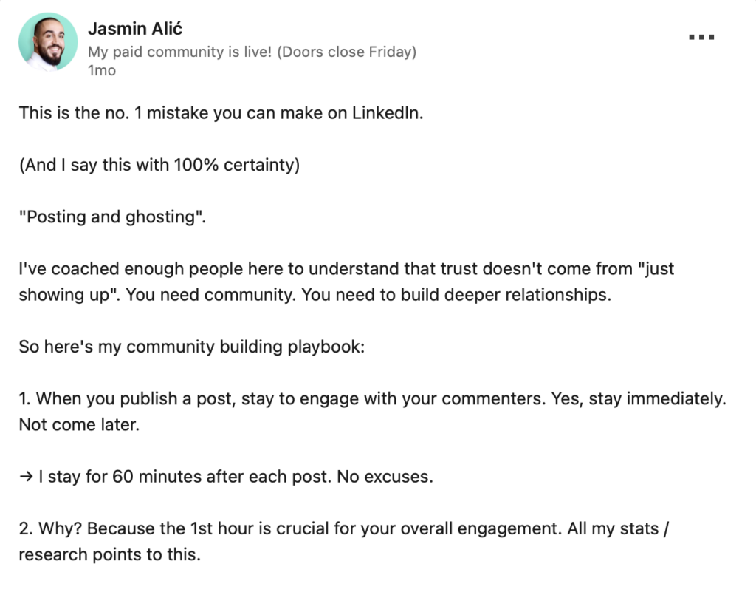Click the line 'This is the no. 1 mistake'
756x595 pixels.
point(221,113)
